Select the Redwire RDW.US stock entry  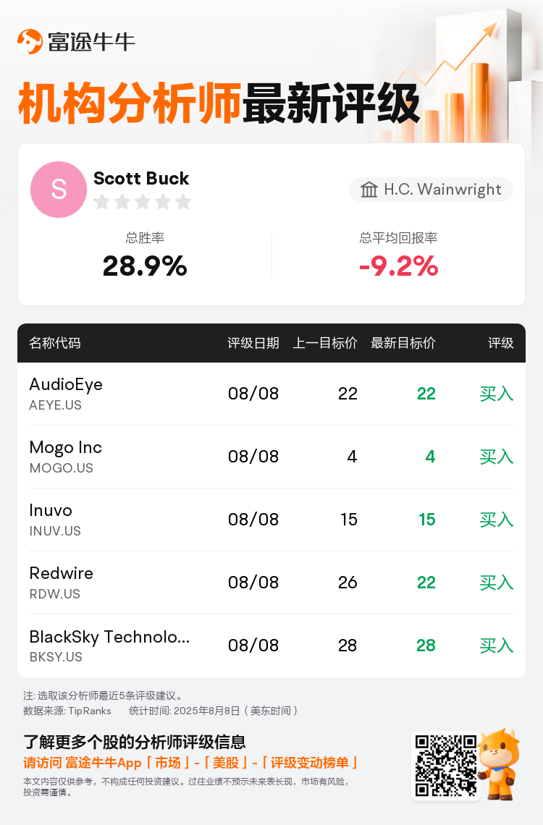pos(271,583)
